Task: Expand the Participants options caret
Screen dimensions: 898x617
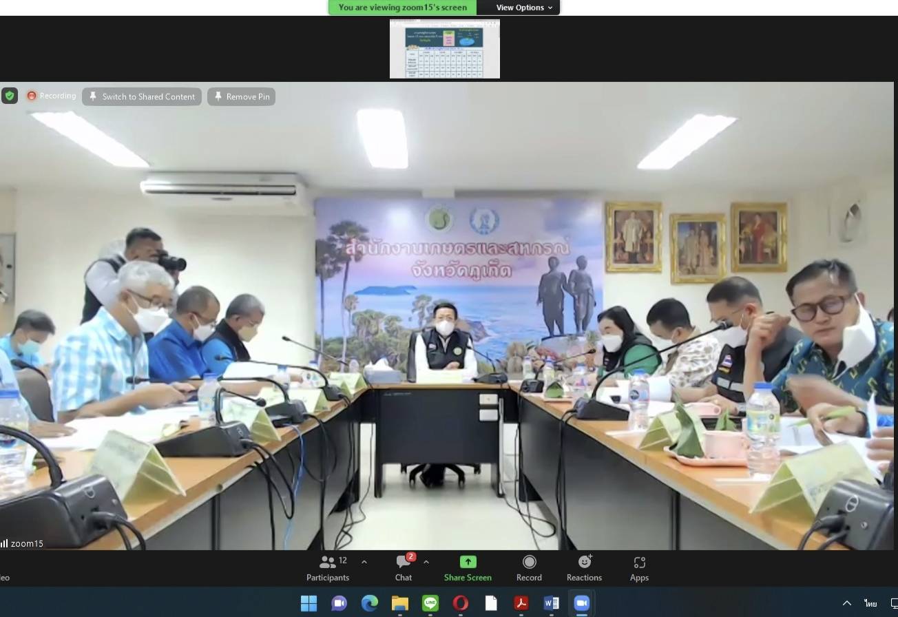Action: point(364,562)
